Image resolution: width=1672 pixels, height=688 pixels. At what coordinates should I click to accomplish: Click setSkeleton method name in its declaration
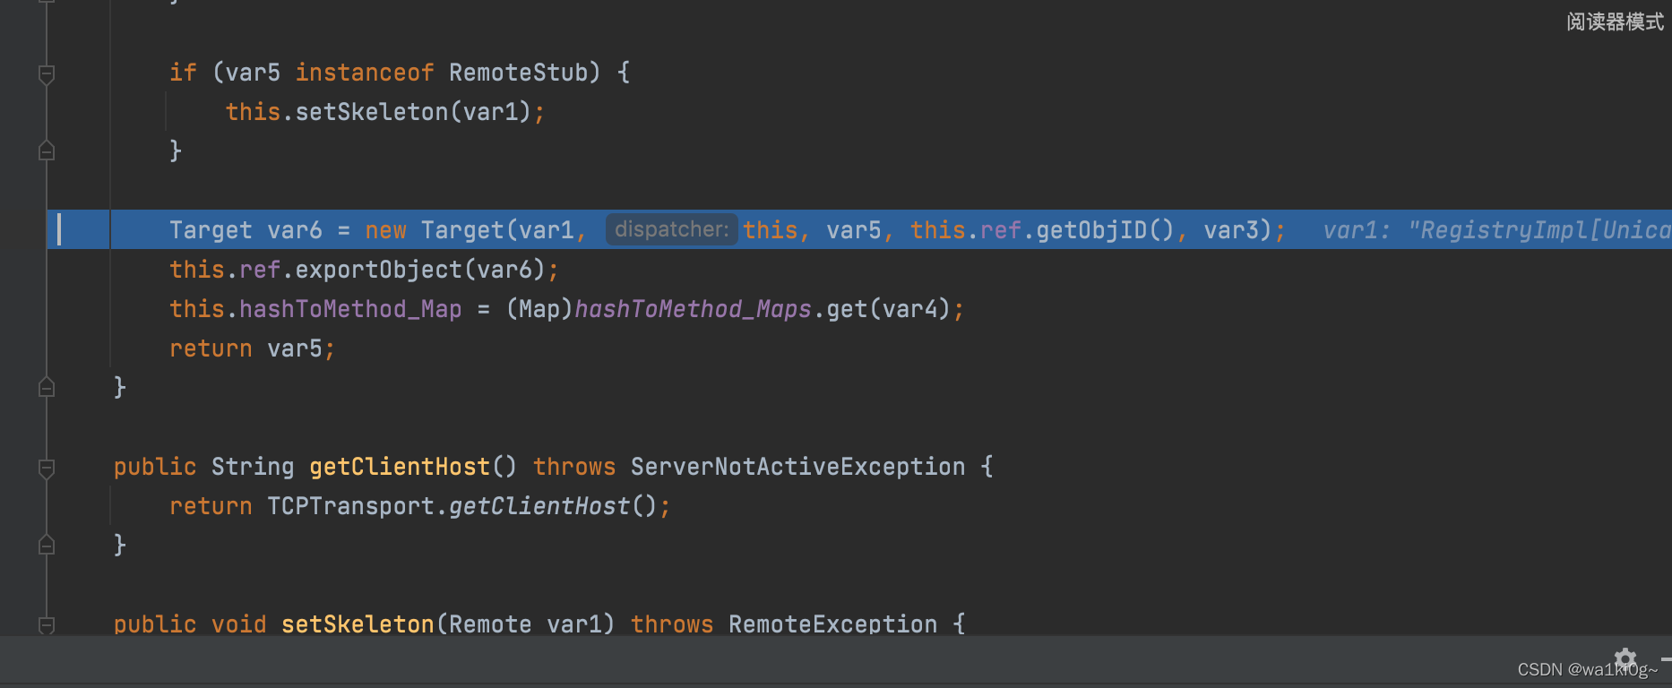358,623
